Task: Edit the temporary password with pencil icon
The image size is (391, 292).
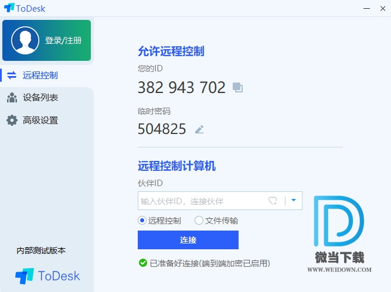Action: 199,129
